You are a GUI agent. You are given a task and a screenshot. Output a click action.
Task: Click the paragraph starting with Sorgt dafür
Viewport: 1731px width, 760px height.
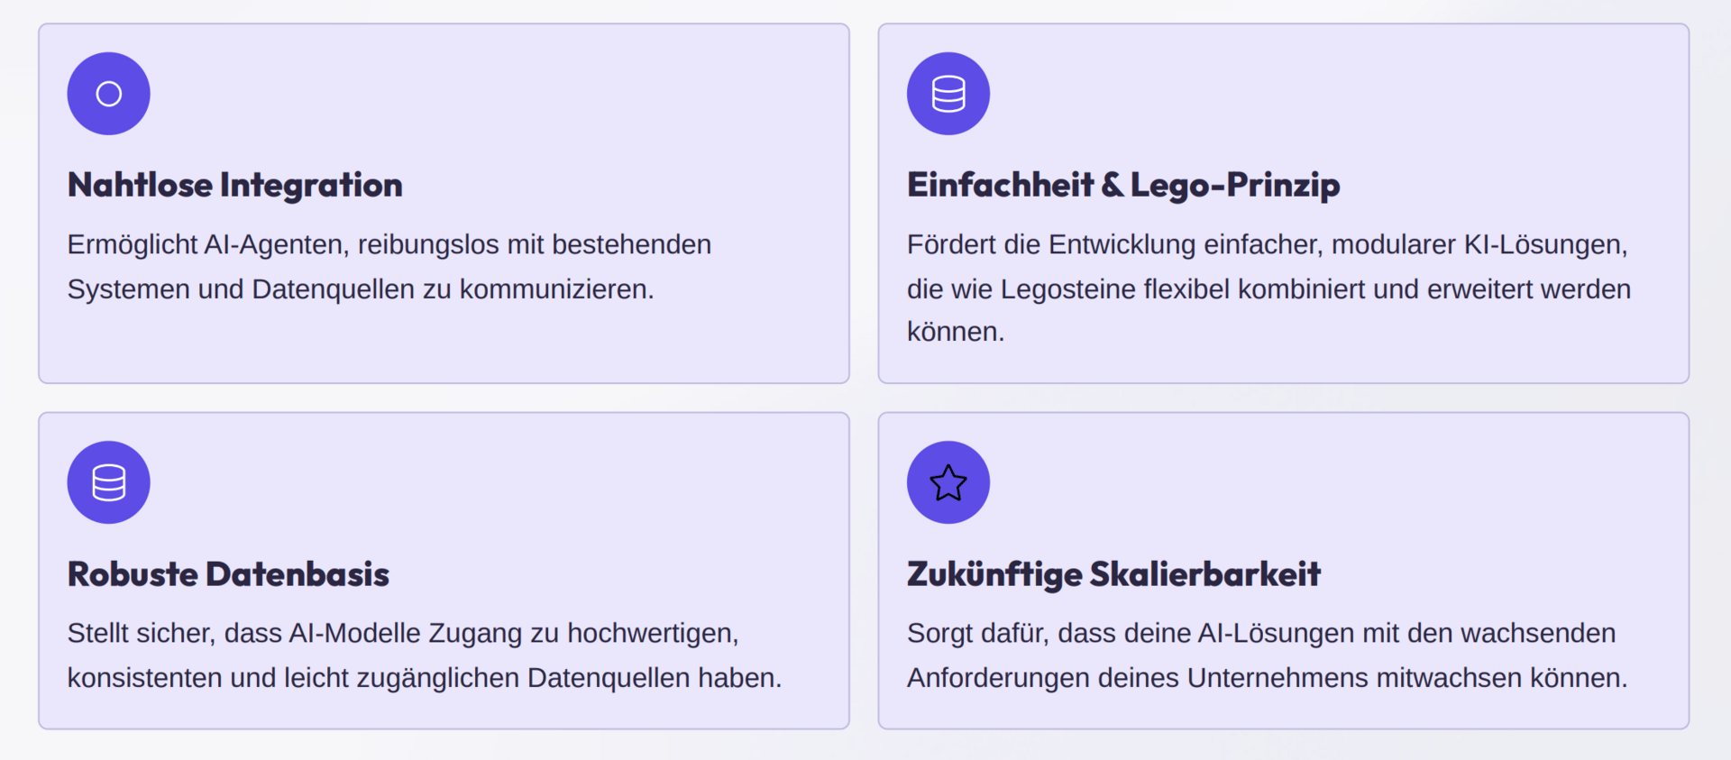click(1268, 655)
